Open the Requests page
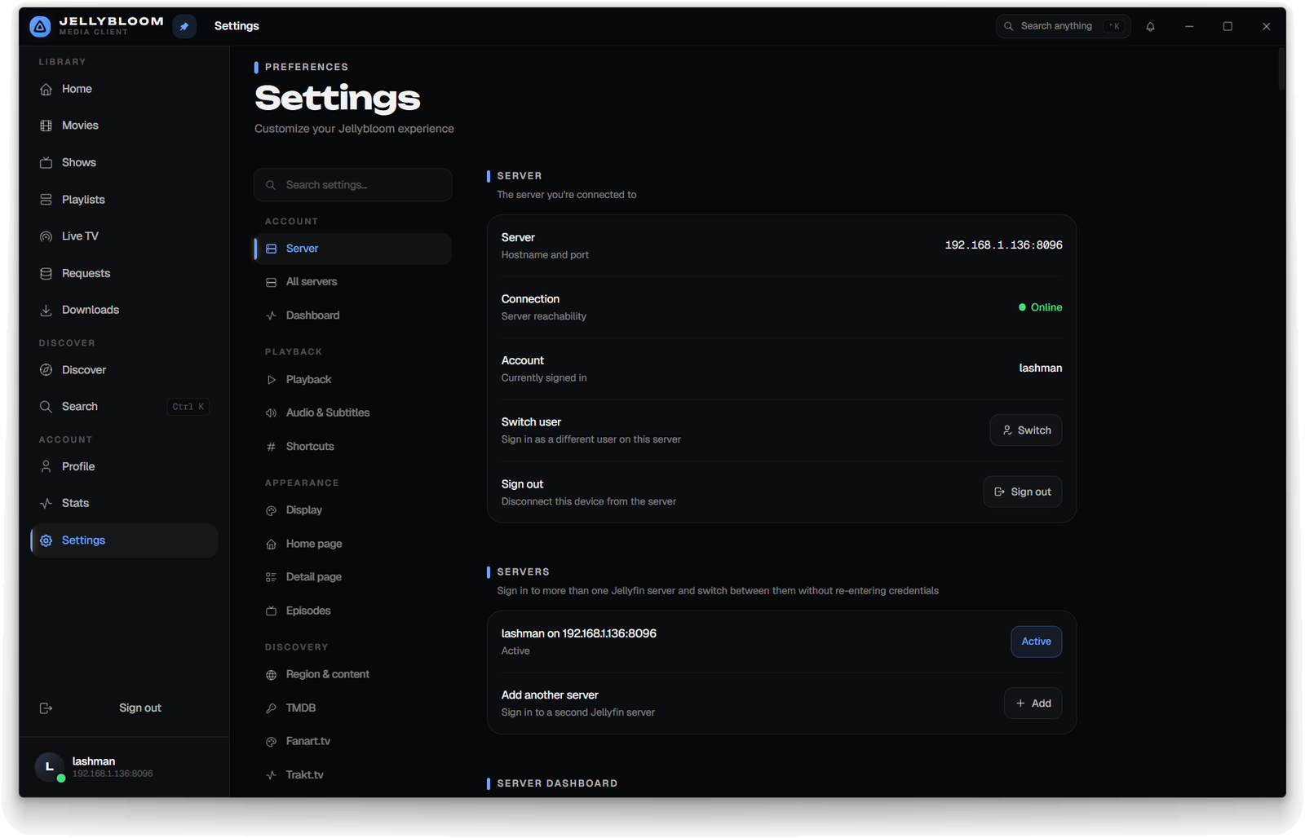 coord(124,274)
